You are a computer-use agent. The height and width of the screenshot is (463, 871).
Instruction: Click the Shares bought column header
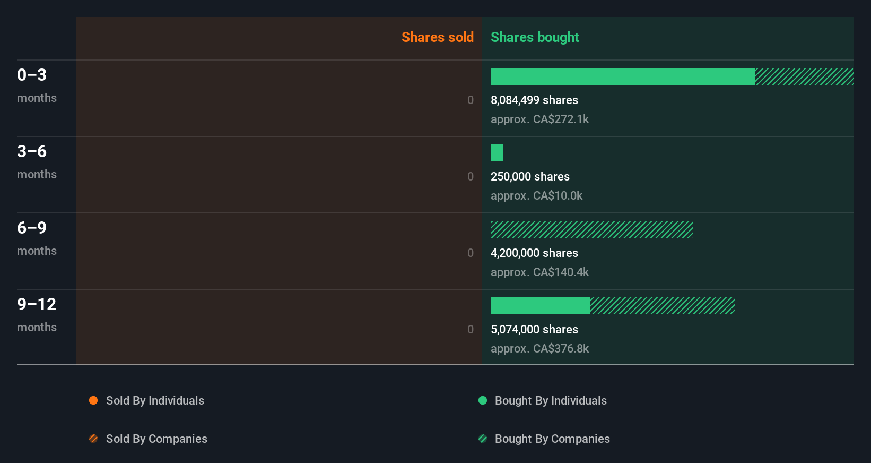pos(535,37)
